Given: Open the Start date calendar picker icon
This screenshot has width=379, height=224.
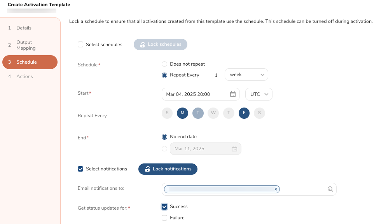Looking at the screenshot, I should [x=233, y=94].
